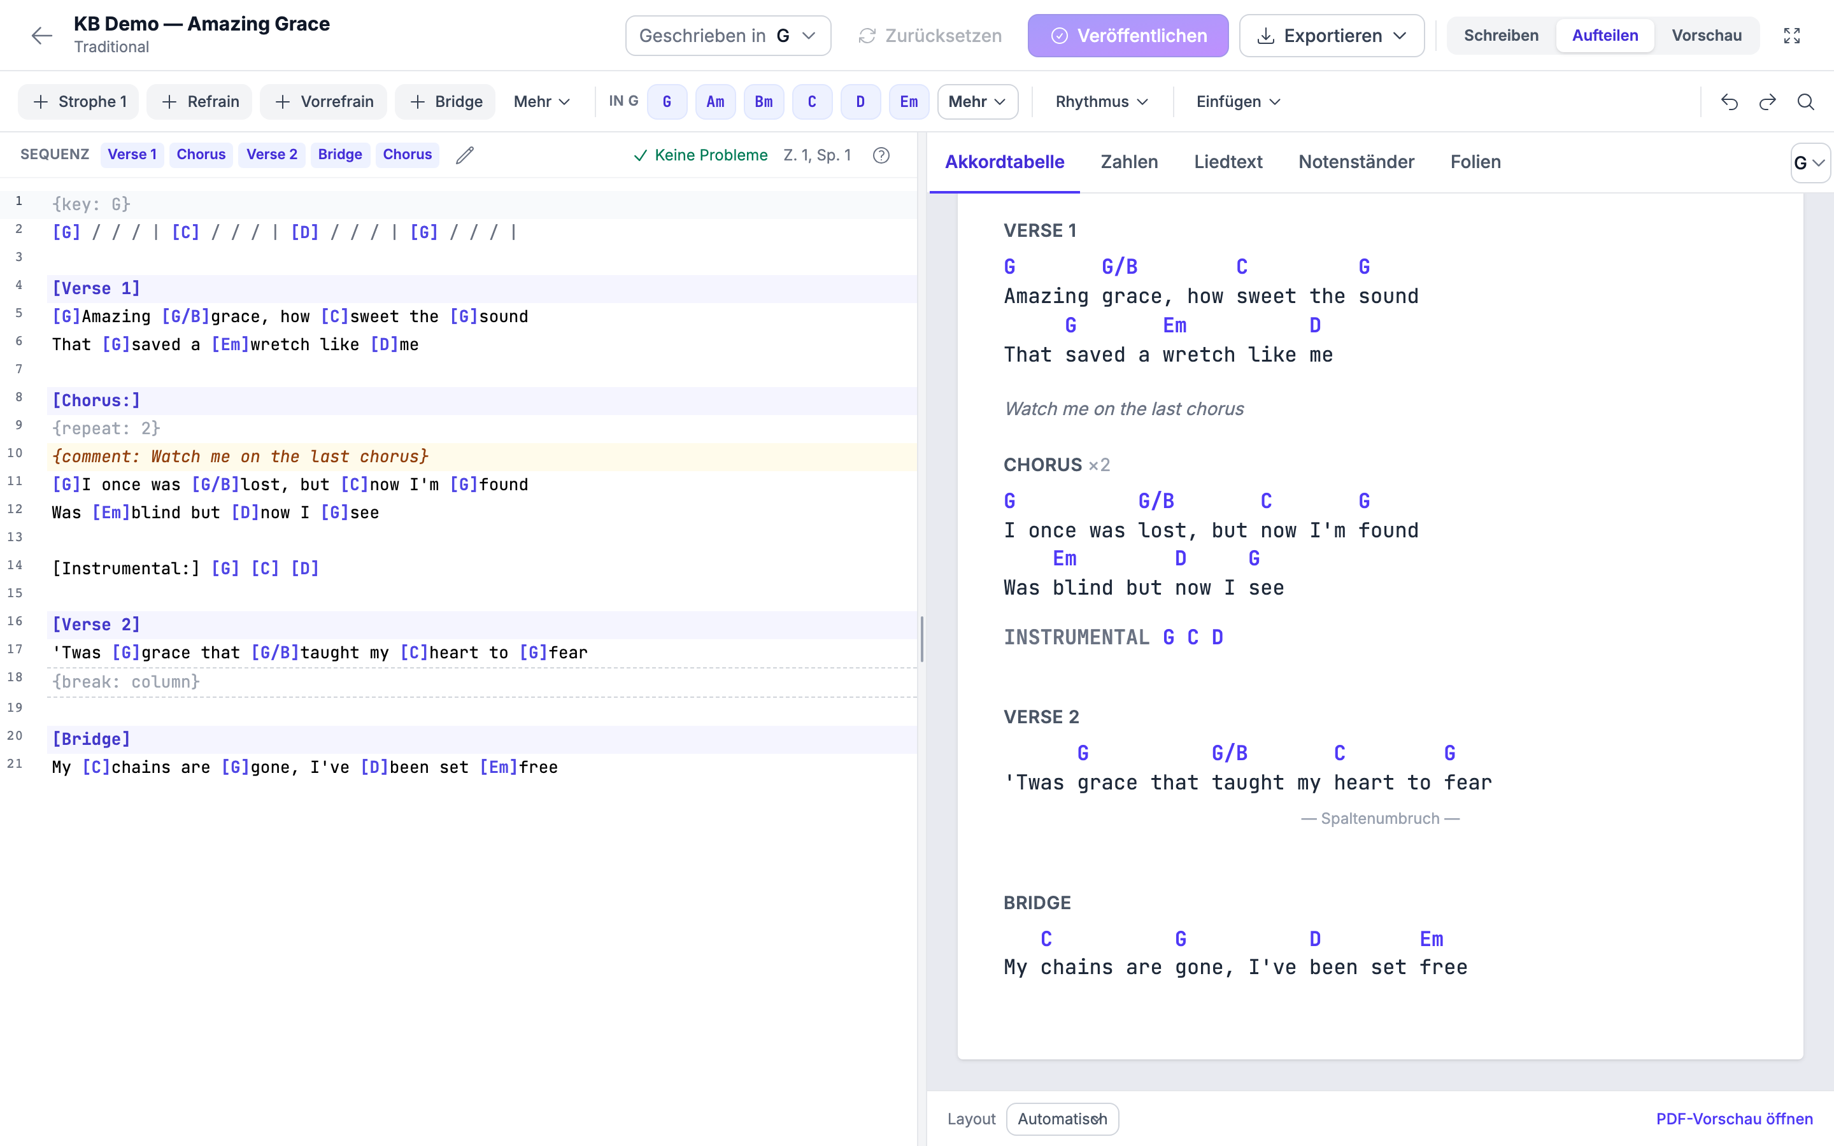Click the Keine Probleme status
The height and width of the screenshot is (1146, 1834).
pyautogui.click(x=700, y=155)
